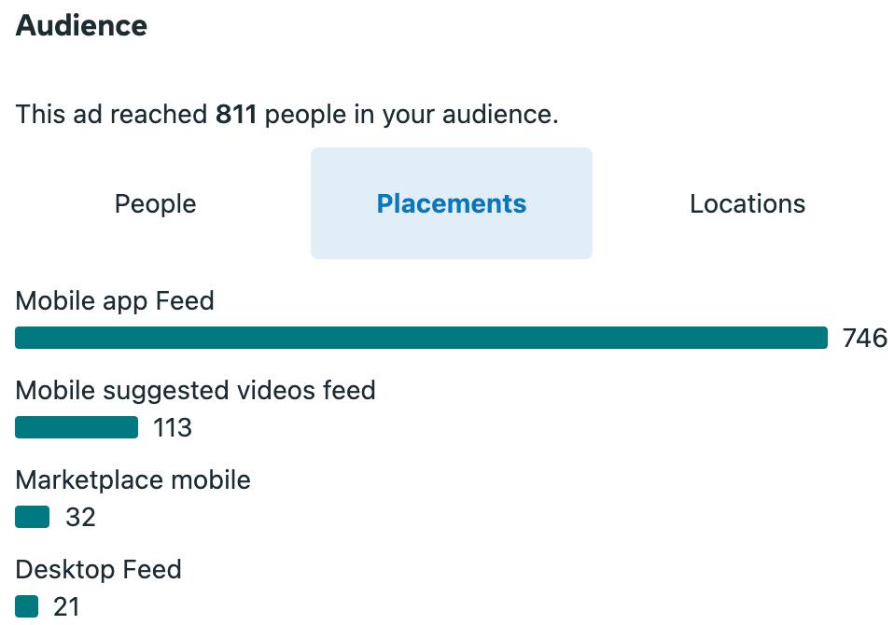
Task: Click the Mobile app Feed label
Action: click(x=115, y=301)
